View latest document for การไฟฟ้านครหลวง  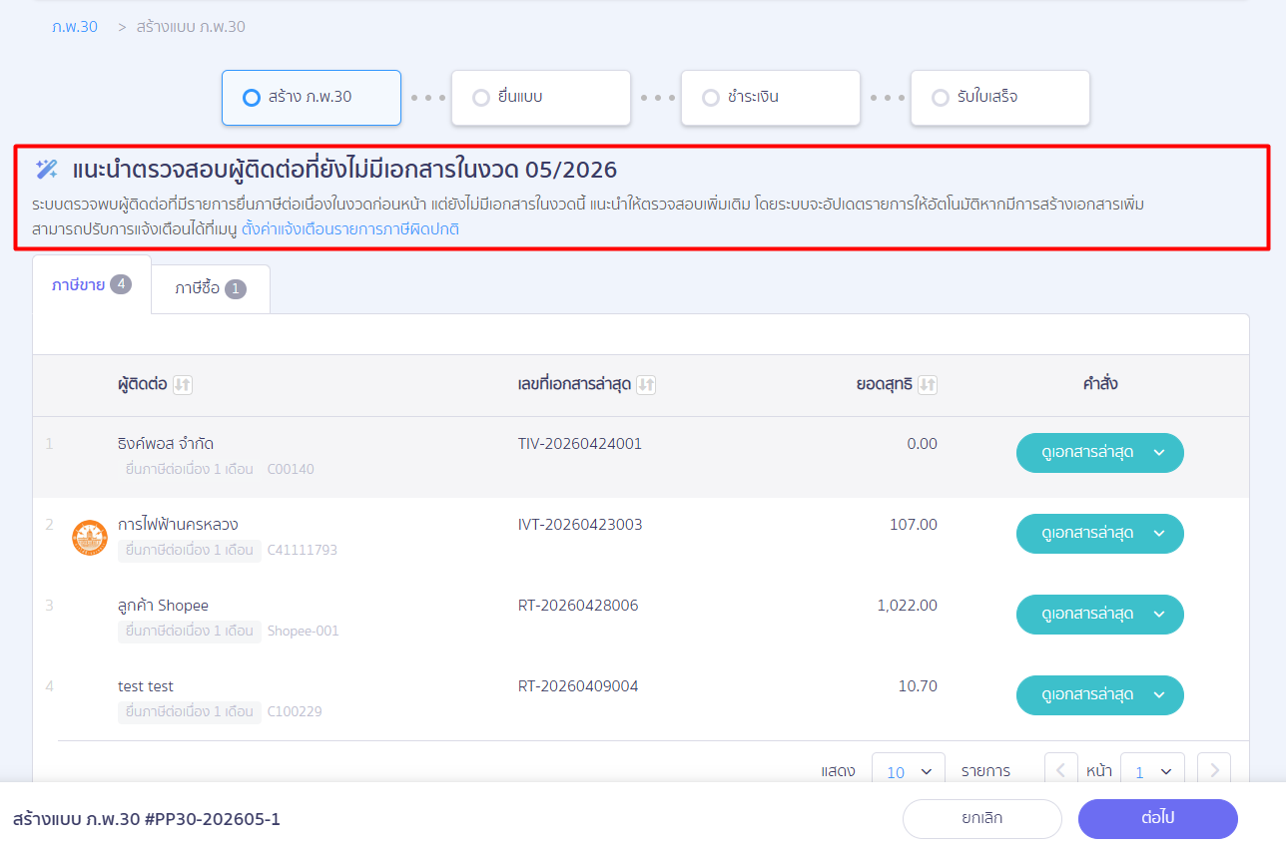coord(1087,534)
